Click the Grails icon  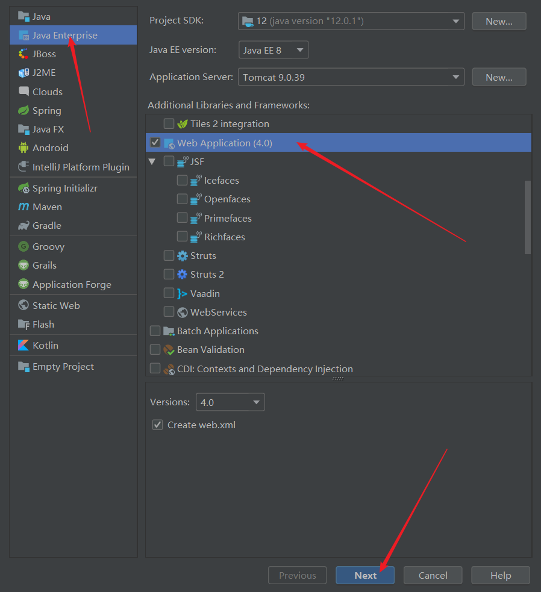[23, 265]
